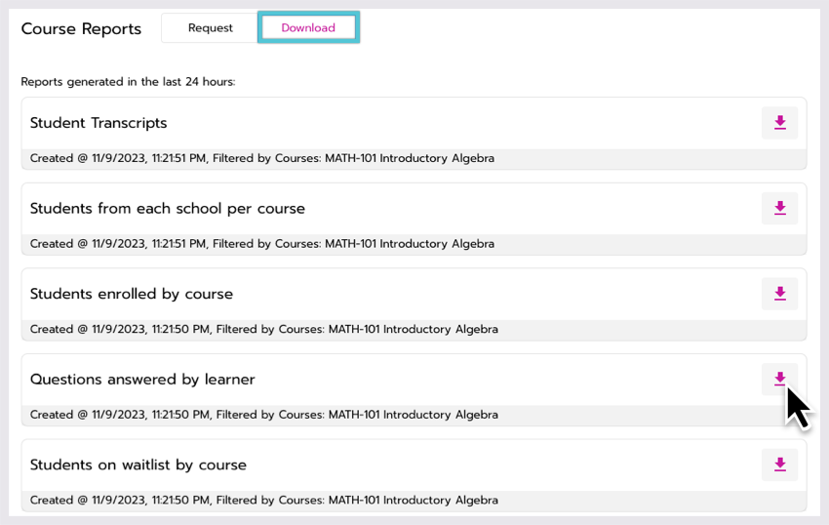Select the Questions answered by learner title
Image resolution: width=829 pixels, height=525 pixels.
(x=142, y=380)
